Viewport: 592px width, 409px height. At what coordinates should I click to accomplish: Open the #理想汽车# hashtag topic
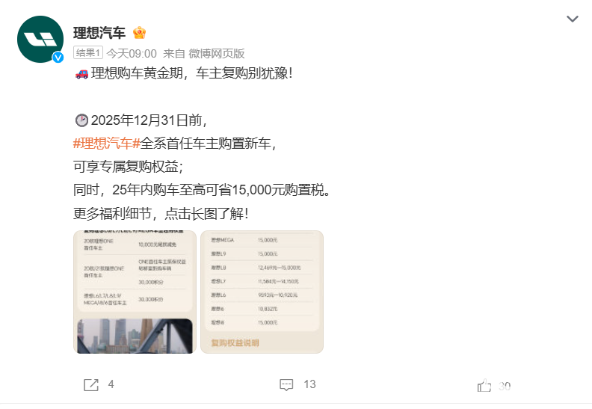tap(106, 144)
